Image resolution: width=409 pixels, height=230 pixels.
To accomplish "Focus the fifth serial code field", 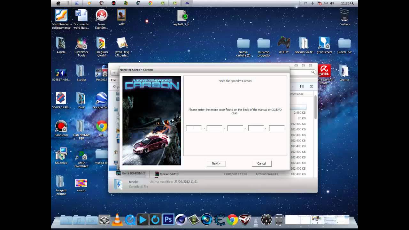I will coord(277,128).
